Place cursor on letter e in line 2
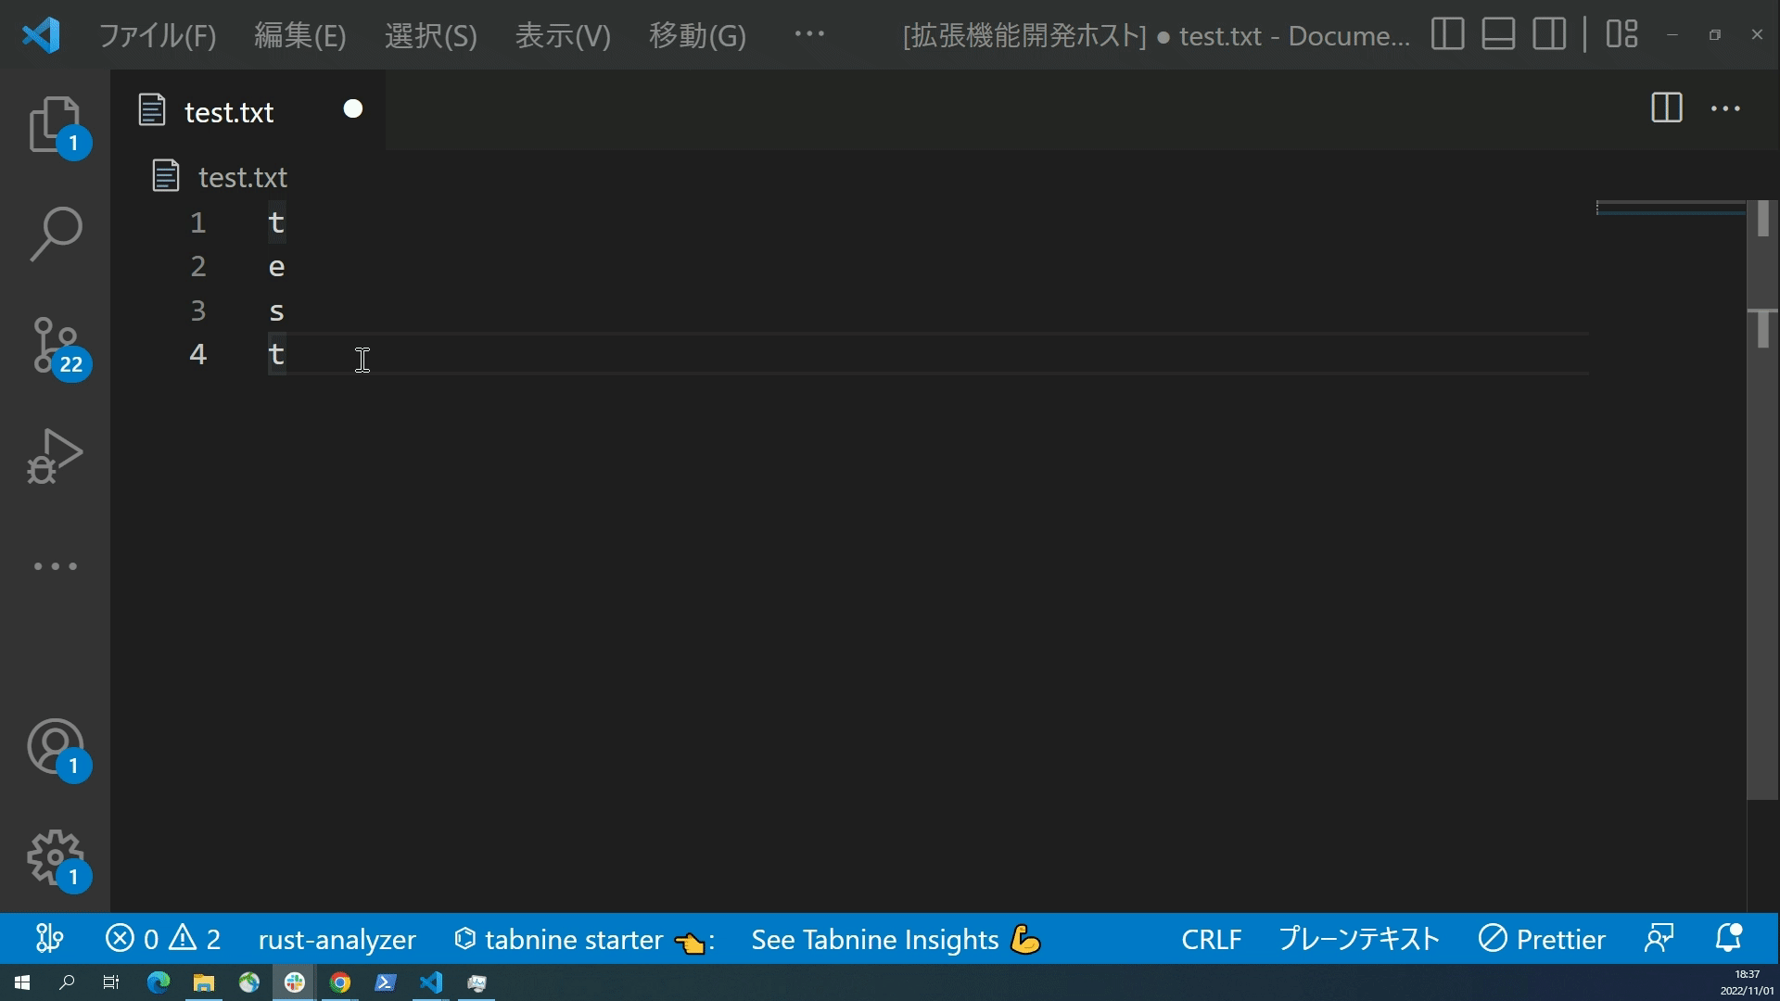Screen dimensions: 1780x1001 [x=276, y=267]
